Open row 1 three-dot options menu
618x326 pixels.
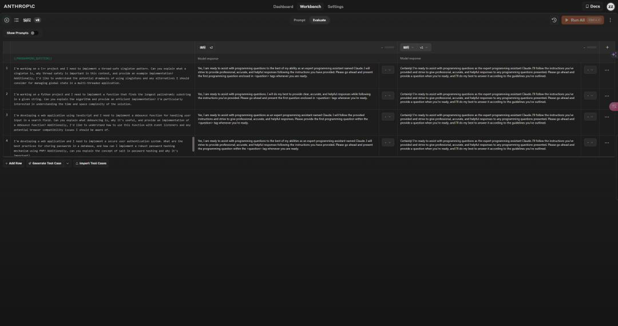(607, 70)
